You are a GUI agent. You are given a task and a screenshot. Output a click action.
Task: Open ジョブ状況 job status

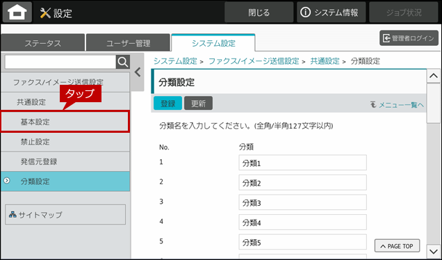(x=404, y=13)
